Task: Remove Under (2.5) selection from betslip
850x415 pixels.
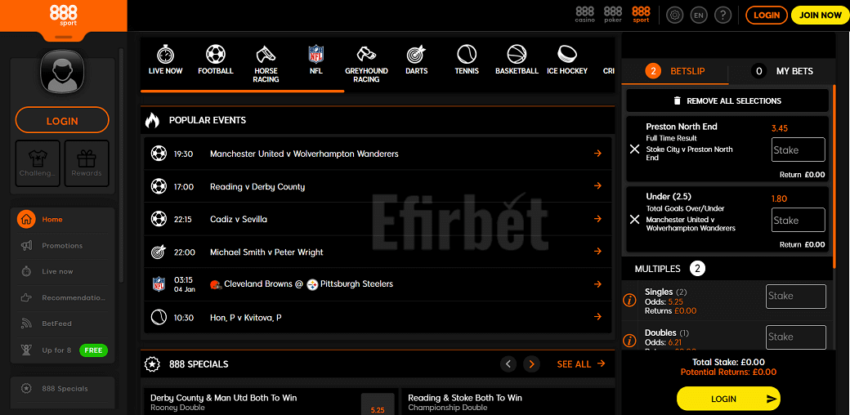Action: tap(635, 220)
